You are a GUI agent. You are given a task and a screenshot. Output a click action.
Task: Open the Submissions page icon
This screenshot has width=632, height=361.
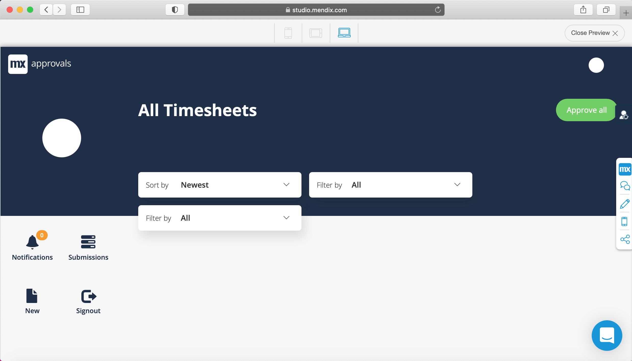coord(88,242)
